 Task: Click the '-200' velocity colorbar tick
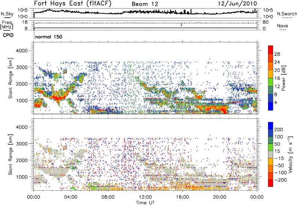pos(281,180)
